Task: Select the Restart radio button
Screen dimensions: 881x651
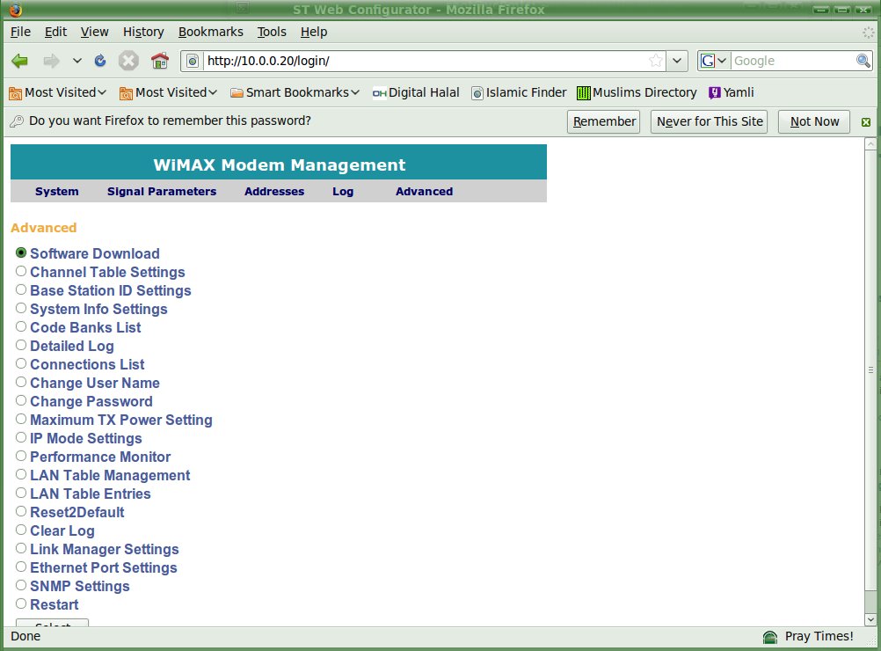Action: coord(21,604)
